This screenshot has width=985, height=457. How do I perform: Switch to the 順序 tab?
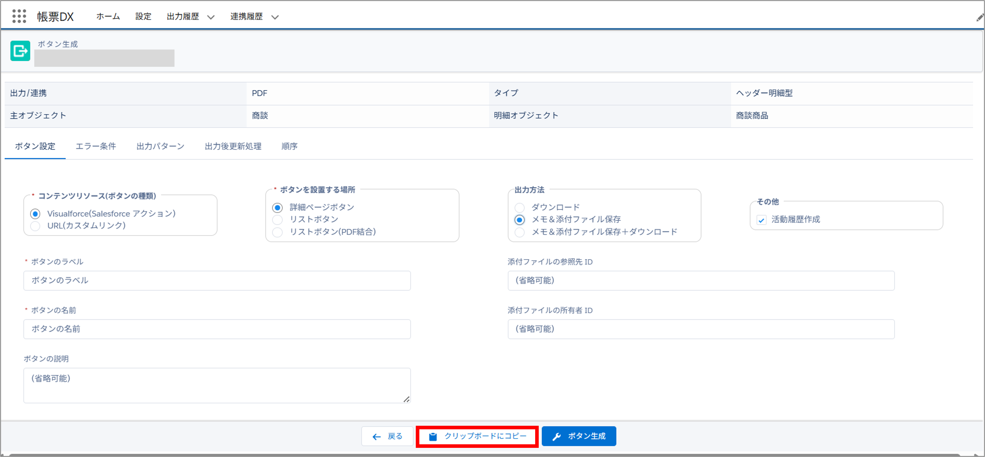pos(290,146)
